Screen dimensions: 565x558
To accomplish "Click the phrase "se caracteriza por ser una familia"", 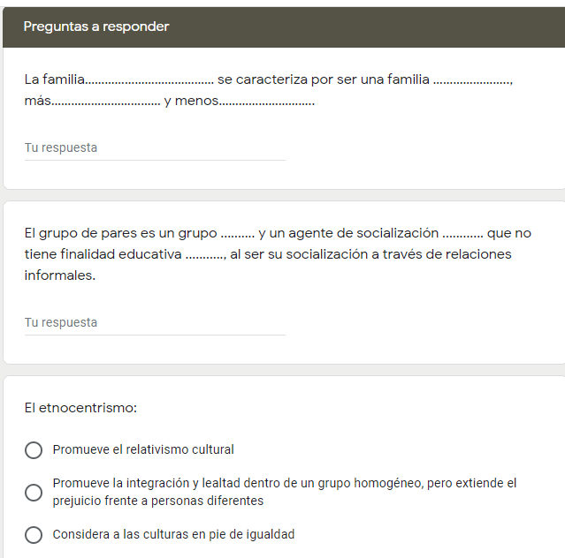I will click(323, 79).
